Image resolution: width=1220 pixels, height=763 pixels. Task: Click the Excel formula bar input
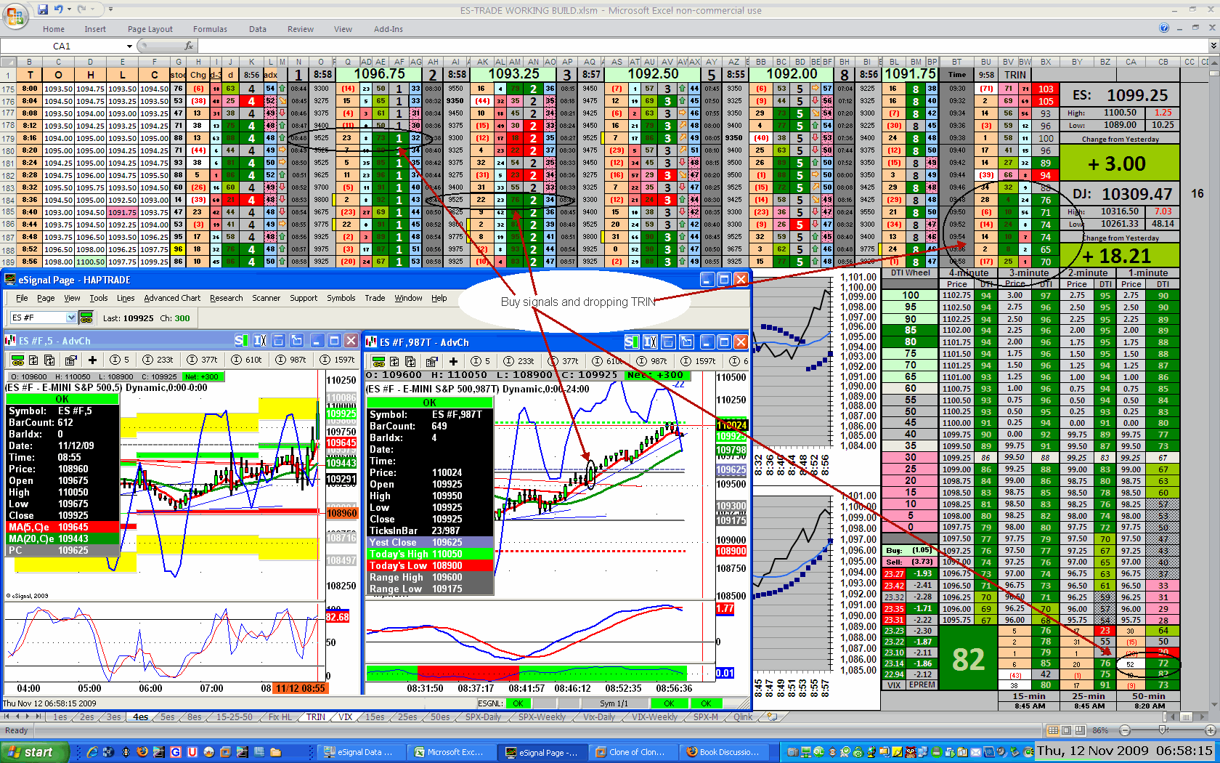702,46
